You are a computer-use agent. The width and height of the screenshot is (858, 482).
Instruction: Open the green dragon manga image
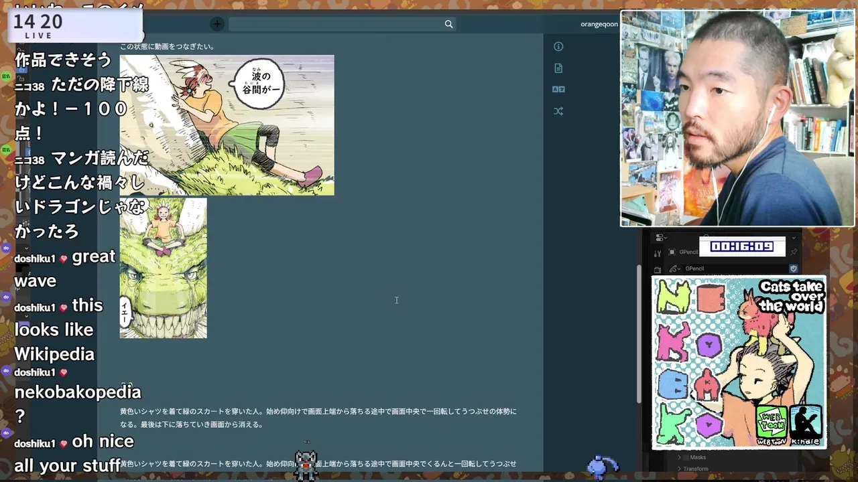[x=164, y=268]
